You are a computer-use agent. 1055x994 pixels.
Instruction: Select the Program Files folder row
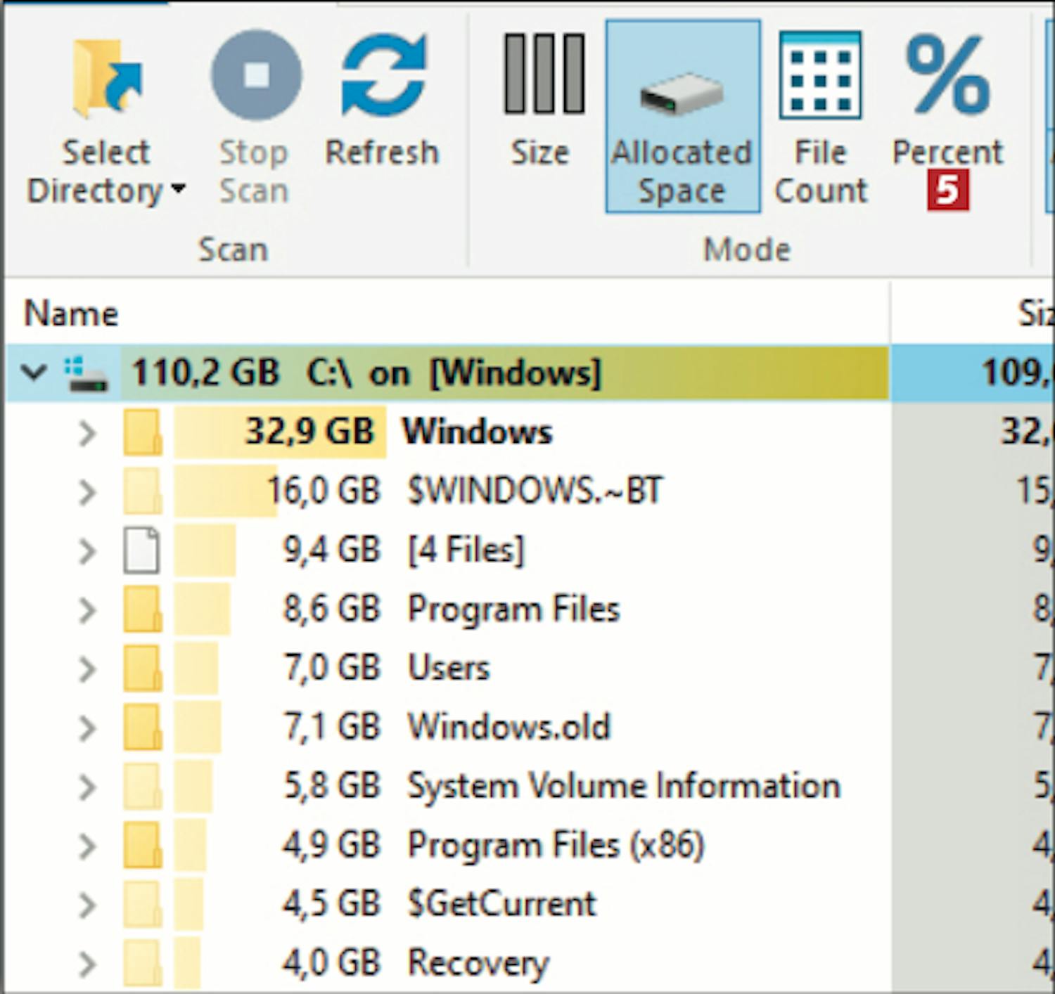[x=513, y=609]
